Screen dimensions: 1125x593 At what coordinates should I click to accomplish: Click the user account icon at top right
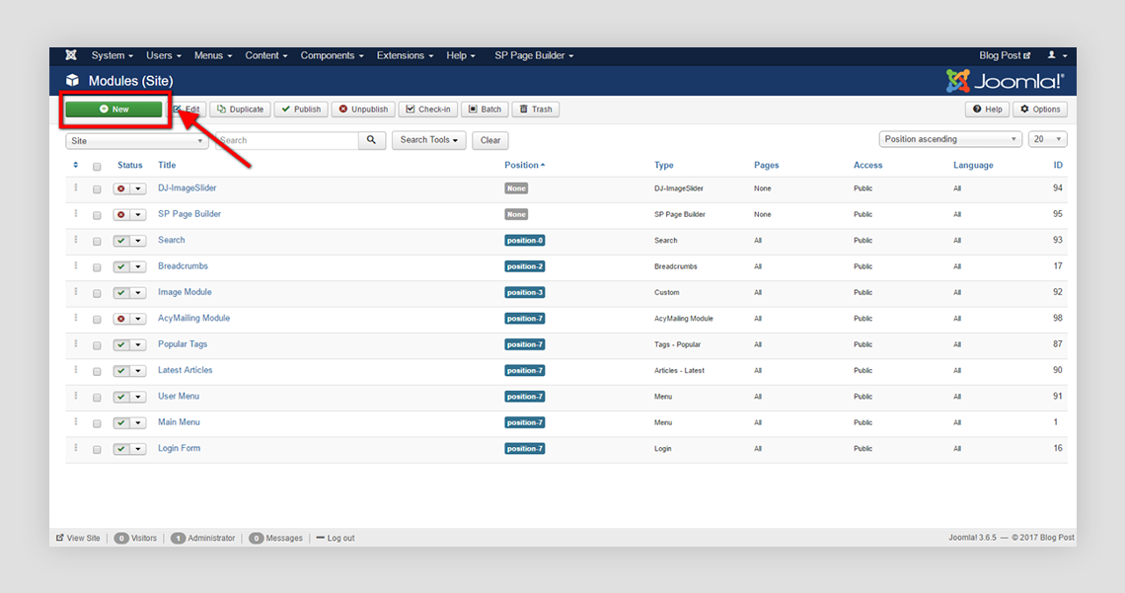coord(1052,55)
